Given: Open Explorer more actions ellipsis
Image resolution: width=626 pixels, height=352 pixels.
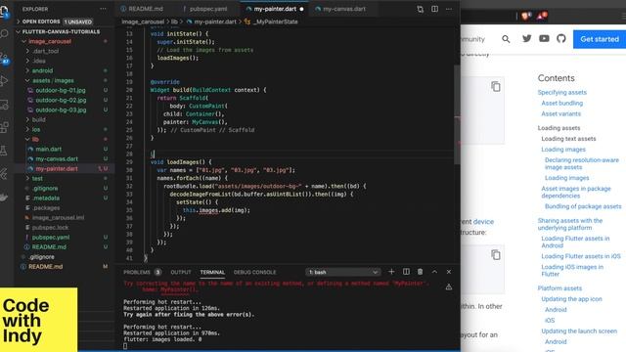Looking at the screenshot, I should tap(103, 9).
